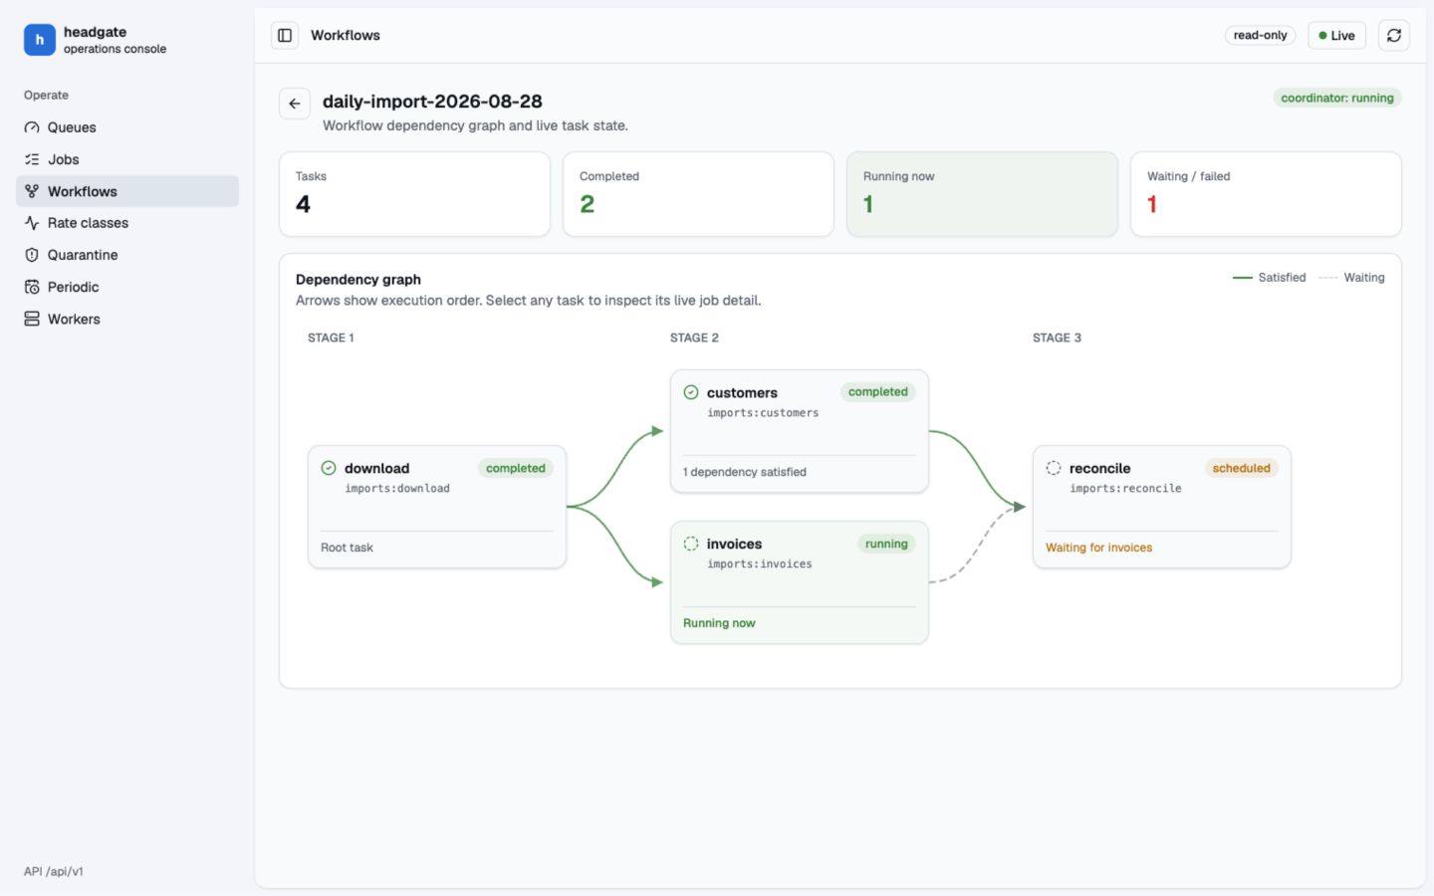Click the download task check icon
This screenshot has height=896, width=1434.
[x=329, y=468]
